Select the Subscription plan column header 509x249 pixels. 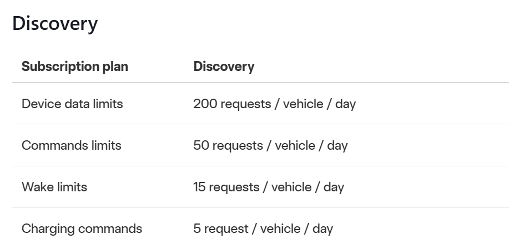click(75, 67)
